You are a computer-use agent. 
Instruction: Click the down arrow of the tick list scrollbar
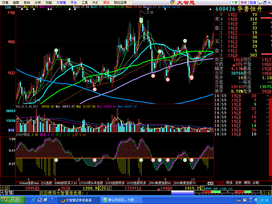(x=270, y=178)
